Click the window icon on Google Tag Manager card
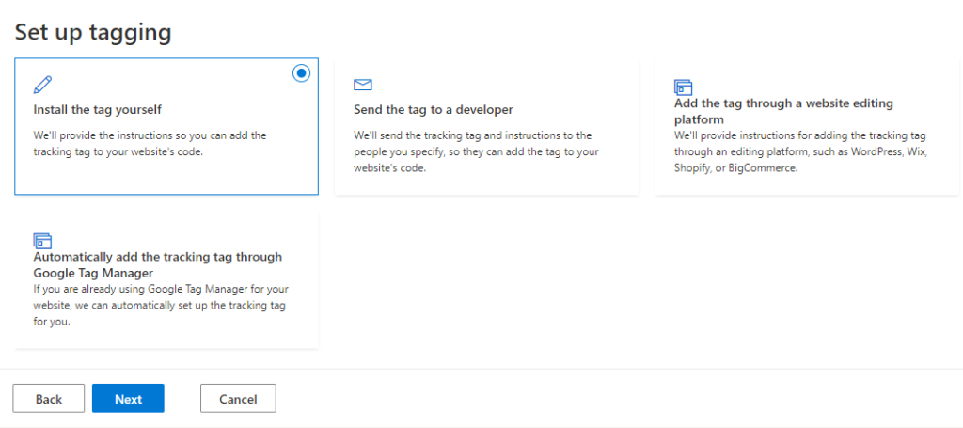963x428 pixels. [42, 240]
